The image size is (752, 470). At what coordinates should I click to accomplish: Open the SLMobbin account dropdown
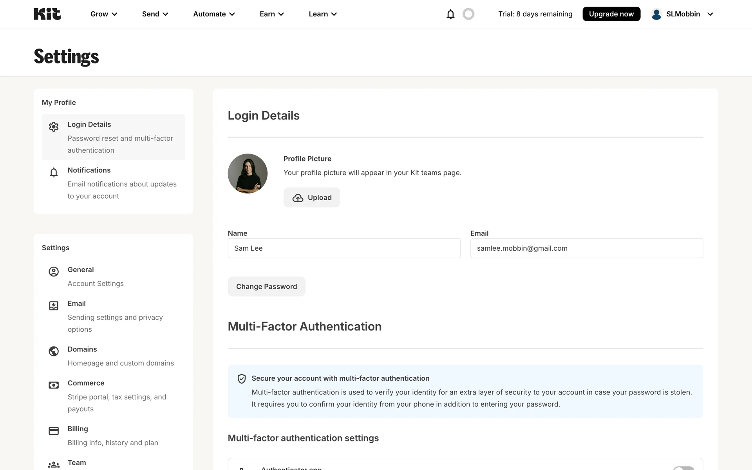tap(682, 14)
